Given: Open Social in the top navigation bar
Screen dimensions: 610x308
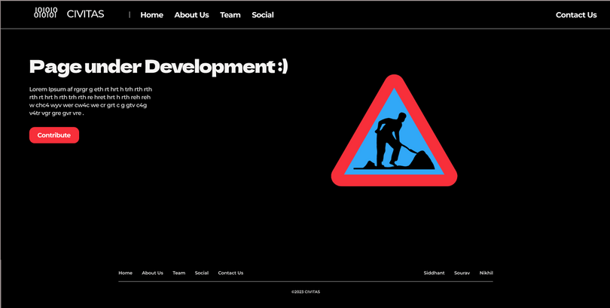Looking at the screenshot, I should coord(263,15).
